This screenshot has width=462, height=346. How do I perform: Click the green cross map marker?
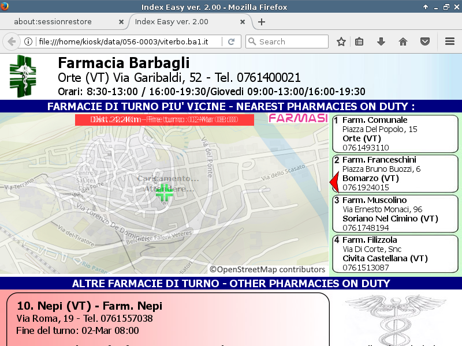tap(164, 193)
